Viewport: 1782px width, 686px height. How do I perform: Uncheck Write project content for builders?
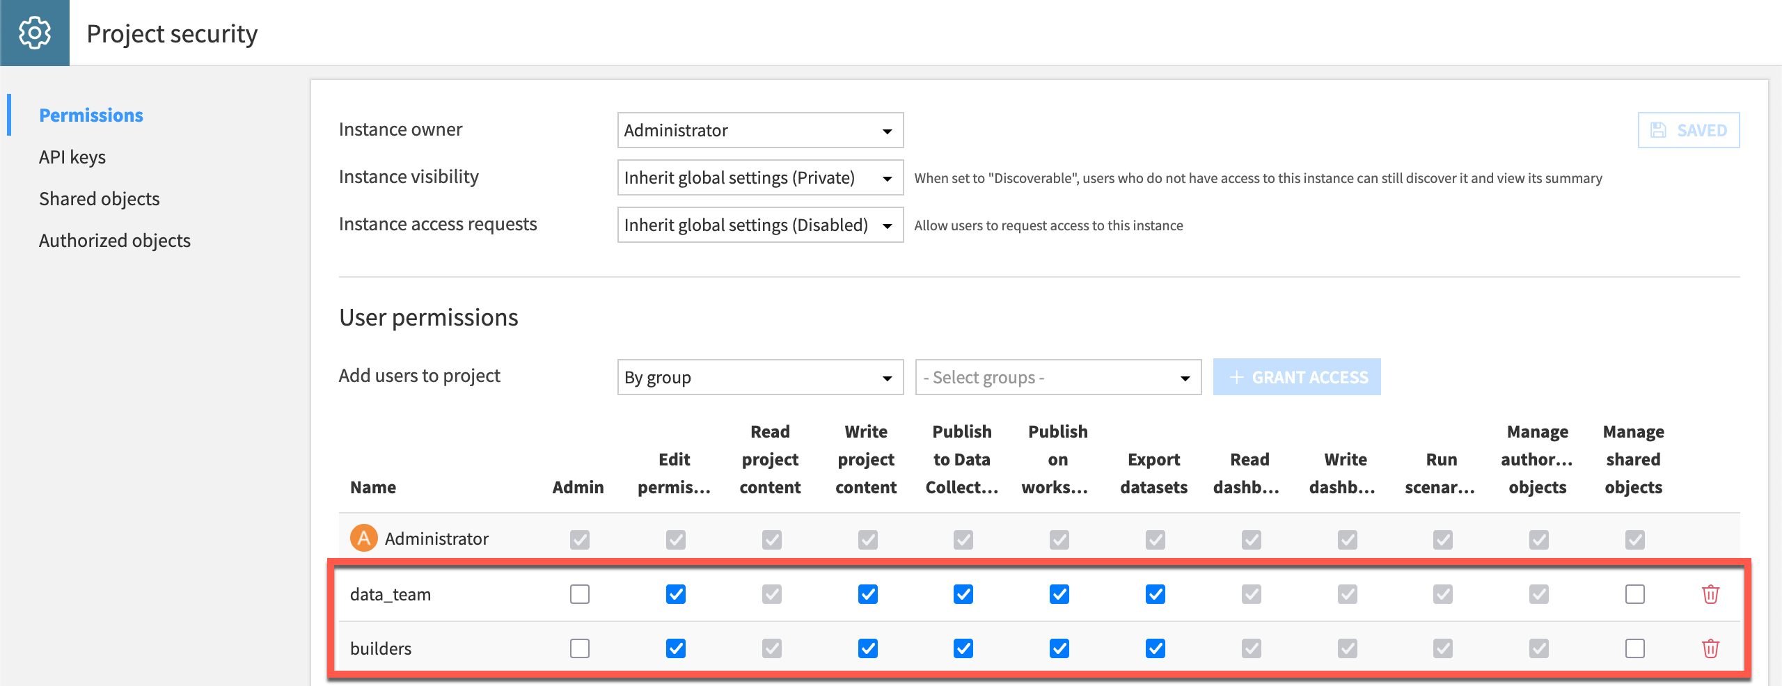tap(867, 648)
